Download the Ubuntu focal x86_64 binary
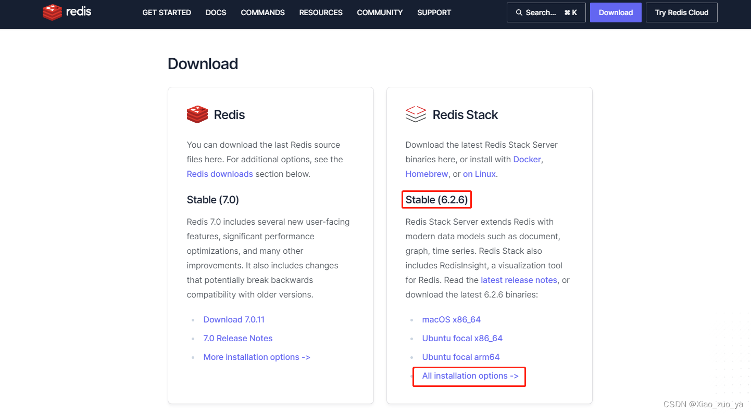Viewport: 751px width, 414px height. click(462, 338)
